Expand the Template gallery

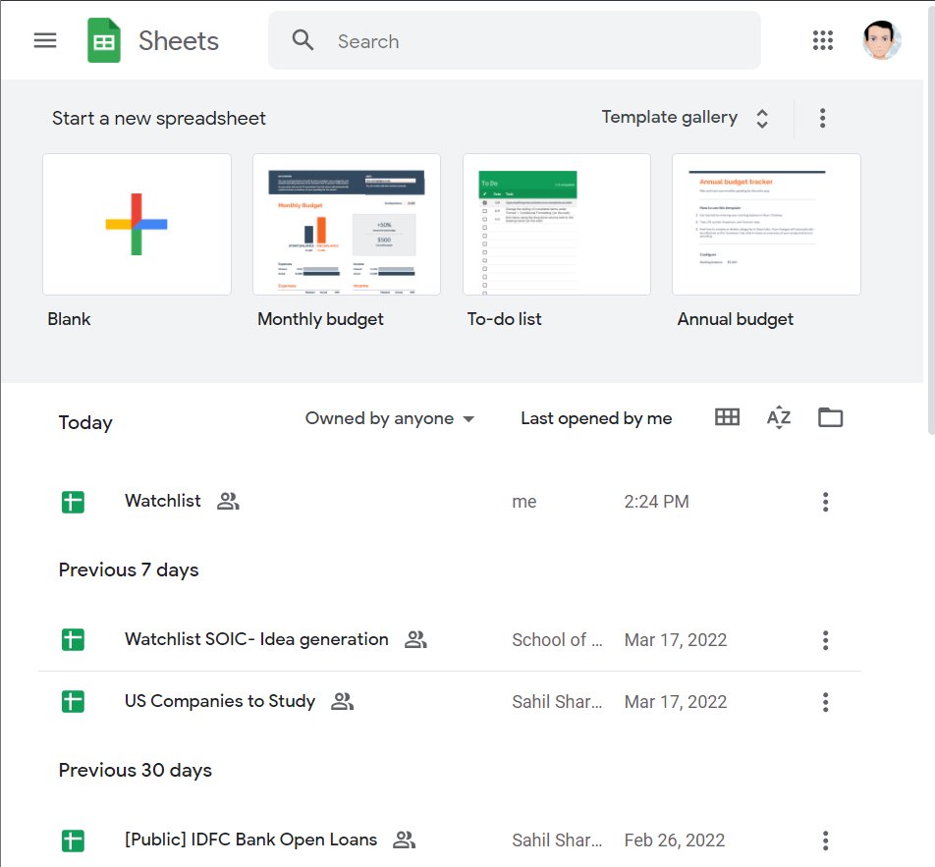(x=685, y=118)
